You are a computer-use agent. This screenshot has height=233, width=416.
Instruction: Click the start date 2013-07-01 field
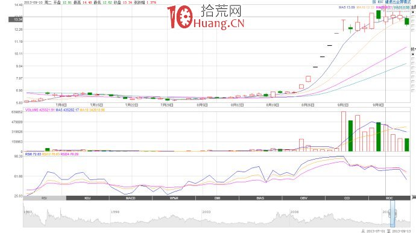pos(376,231)
